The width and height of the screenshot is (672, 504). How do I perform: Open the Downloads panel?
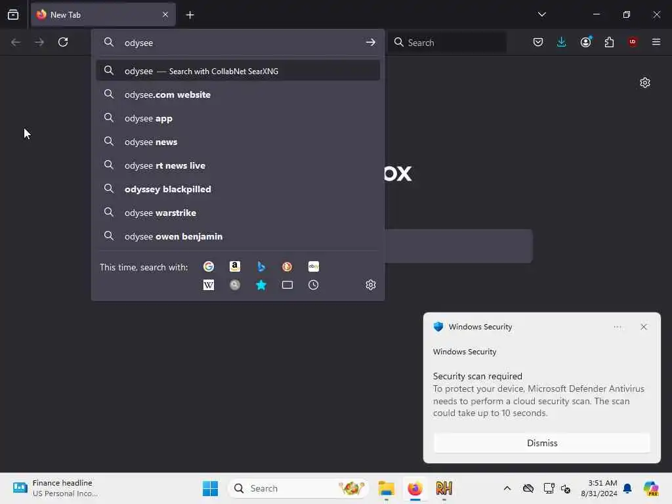pos(562,42)
